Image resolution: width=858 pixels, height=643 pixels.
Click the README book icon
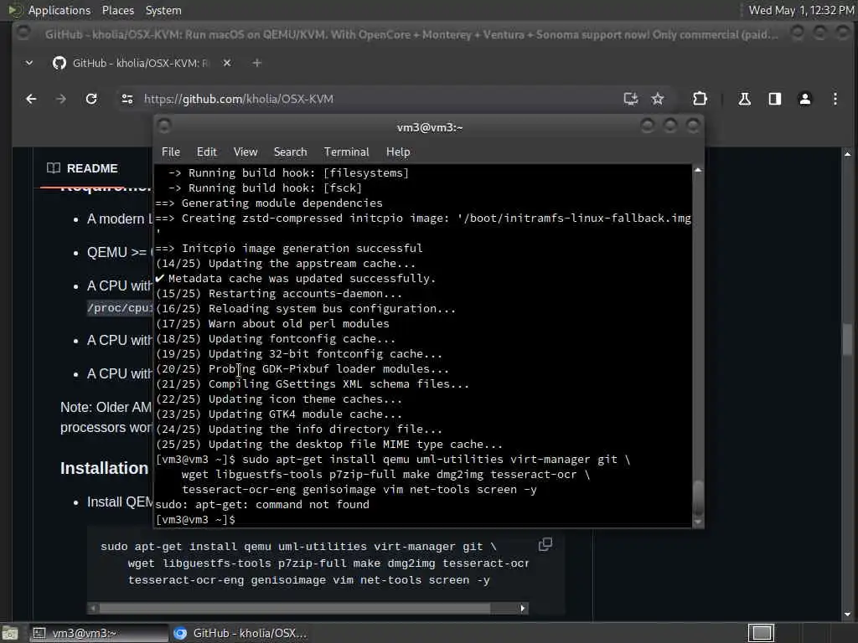[53, 167]
